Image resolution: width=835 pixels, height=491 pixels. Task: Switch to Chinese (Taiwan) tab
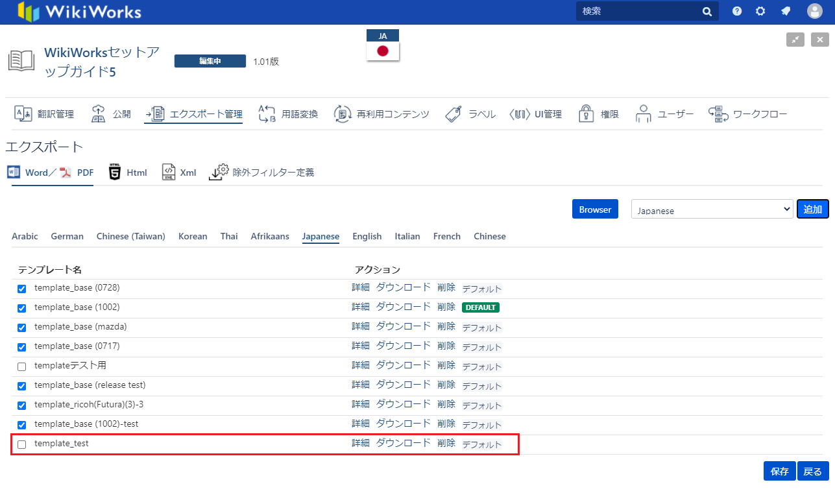pos(131,236)
